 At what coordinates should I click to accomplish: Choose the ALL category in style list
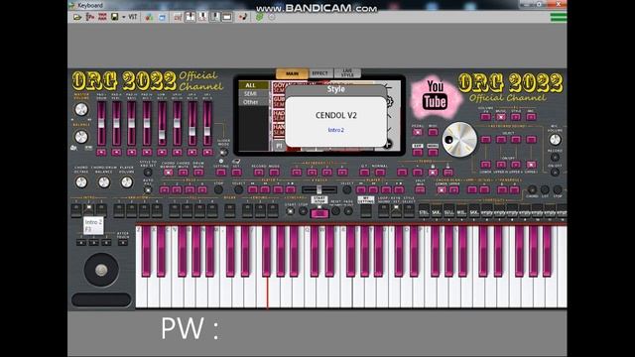(250, 85)
